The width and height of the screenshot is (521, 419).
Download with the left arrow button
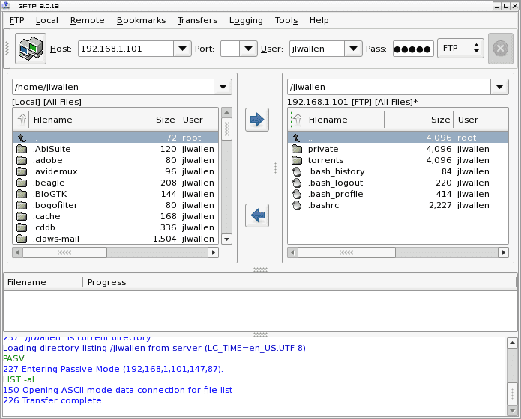tap(257, 215)
